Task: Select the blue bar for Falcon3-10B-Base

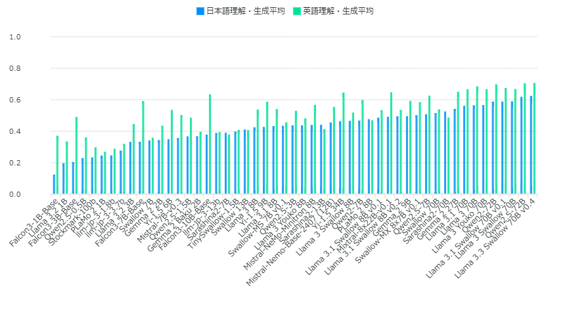Action: [207, 165]
